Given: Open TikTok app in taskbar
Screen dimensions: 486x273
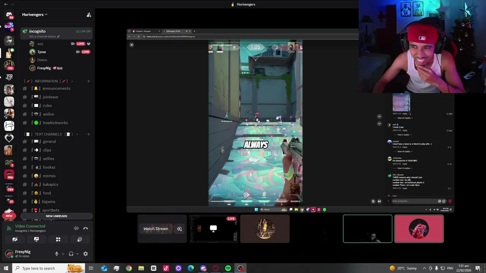Looking at the screenshot, I should pos(166,268).
